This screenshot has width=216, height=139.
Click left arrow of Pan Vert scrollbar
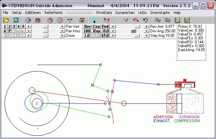[x=29, y=27]
